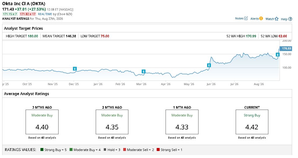Click analyst count text under CURRENT box
This screenshot has height=158, width=298.
252,138
